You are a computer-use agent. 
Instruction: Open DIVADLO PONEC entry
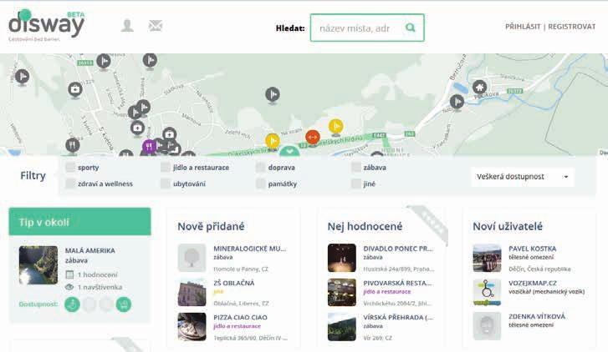[398, 249]
